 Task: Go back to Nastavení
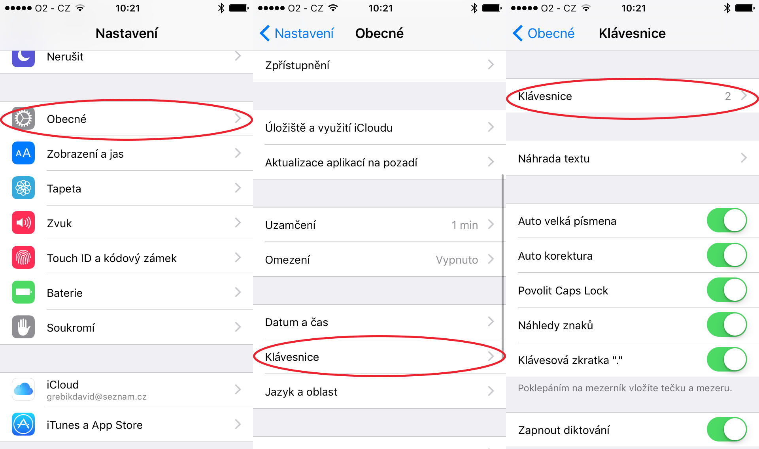(x=297, y=34)
